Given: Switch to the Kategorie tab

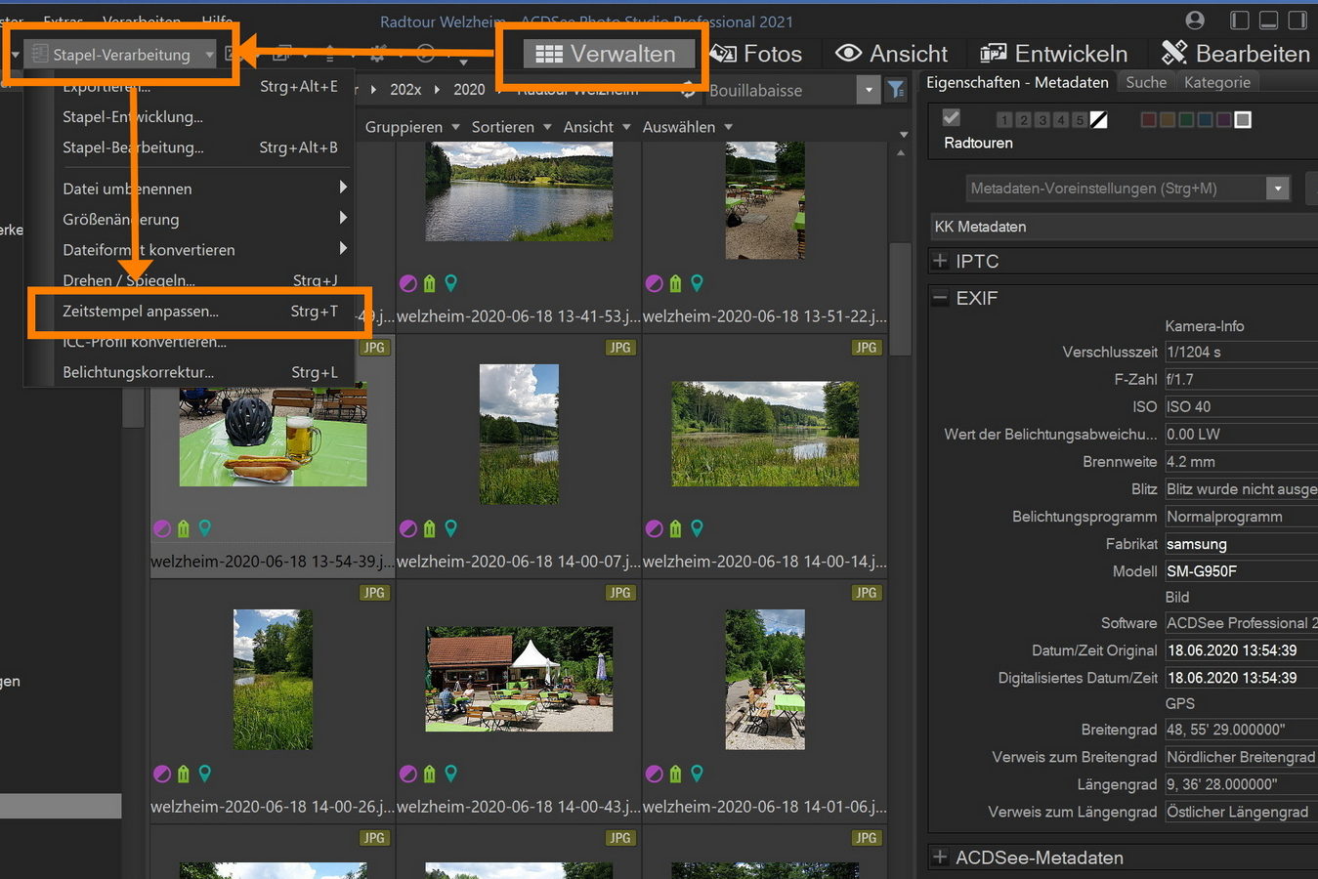Looking at the screenshot, I should 1217,83.
